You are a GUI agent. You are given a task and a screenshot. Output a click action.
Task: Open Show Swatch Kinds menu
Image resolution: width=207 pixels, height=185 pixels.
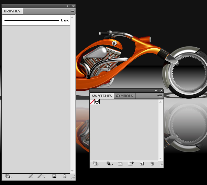tap(109, 164)
